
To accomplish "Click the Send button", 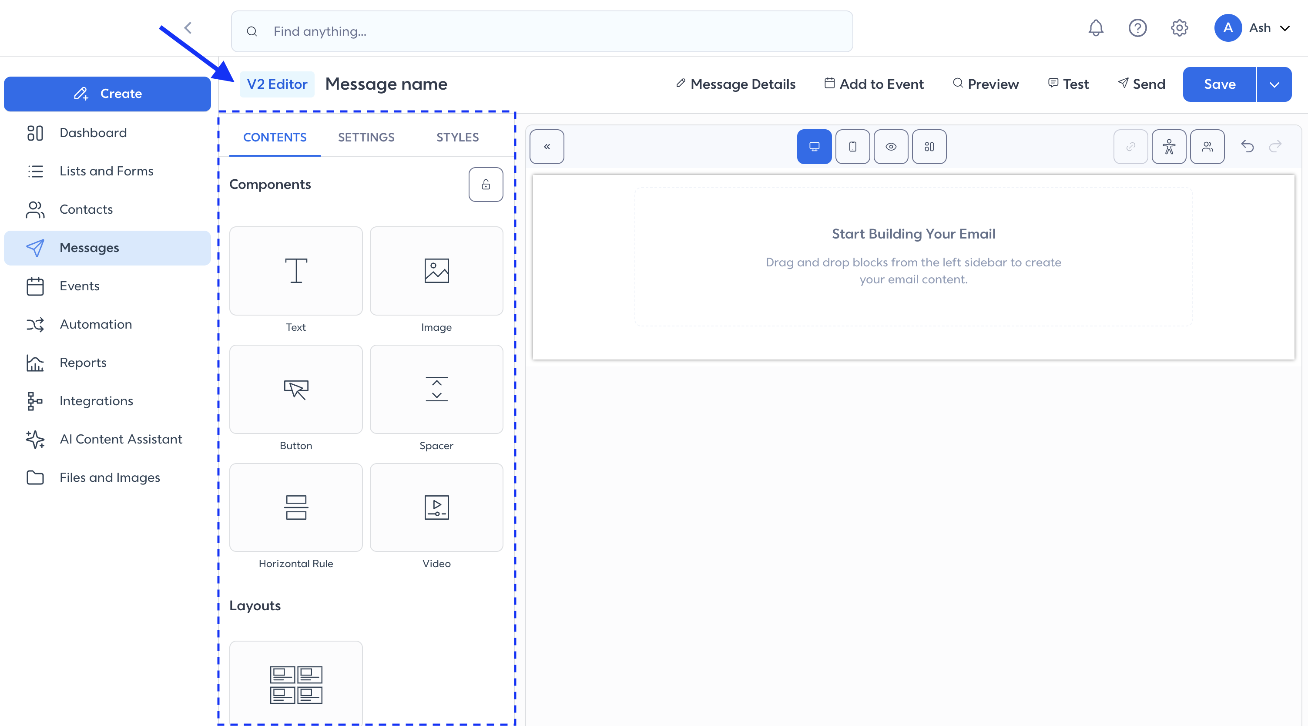I will (1141, 84).
